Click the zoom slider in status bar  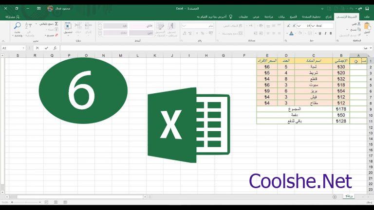click(x=25, y=202)
